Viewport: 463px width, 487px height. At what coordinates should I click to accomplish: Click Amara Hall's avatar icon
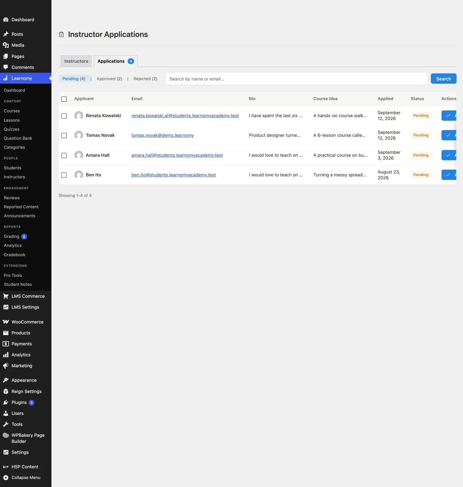pyautogui.click(x=79, y=155)
